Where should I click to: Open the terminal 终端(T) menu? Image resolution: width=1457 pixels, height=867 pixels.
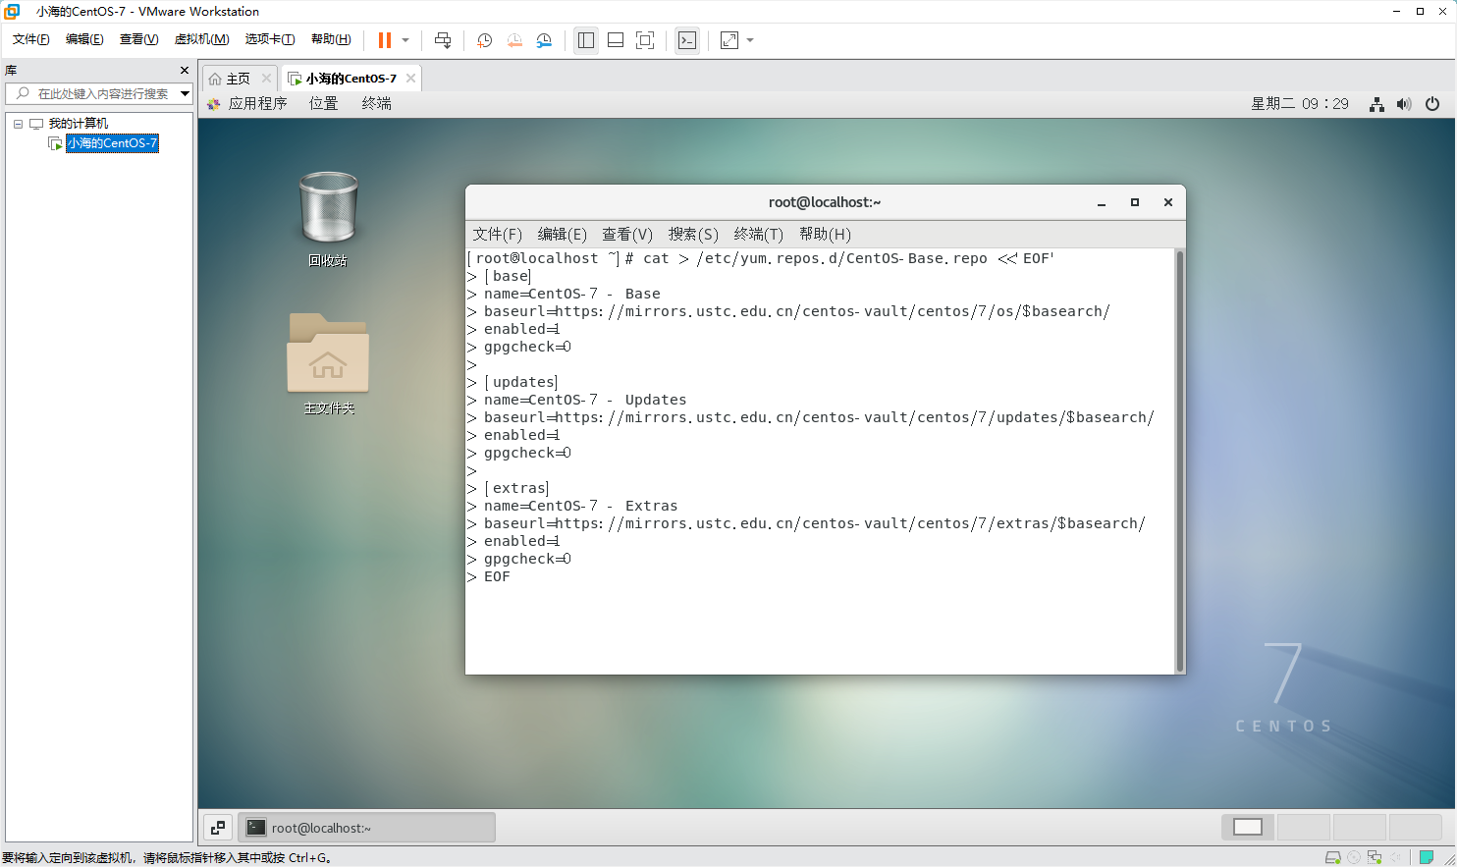[758, 234]
